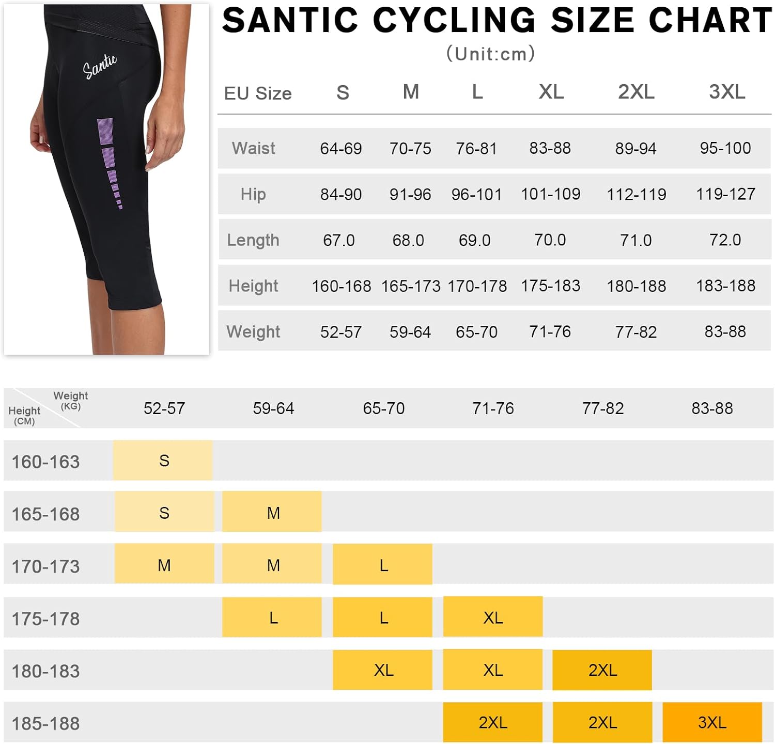
Task: Click the EU Size header label
Action: coord(258,93)
